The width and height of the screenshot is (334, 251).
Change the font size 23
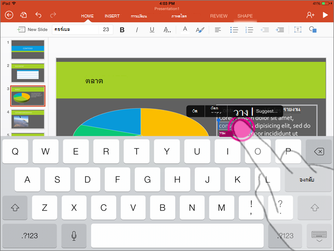(106, 29)
